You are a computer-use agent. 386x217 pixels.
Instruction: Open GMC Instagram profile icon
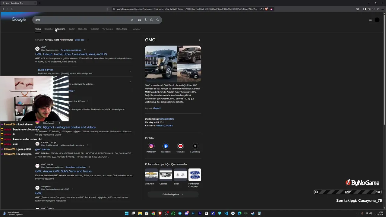(x=151, y=146)
